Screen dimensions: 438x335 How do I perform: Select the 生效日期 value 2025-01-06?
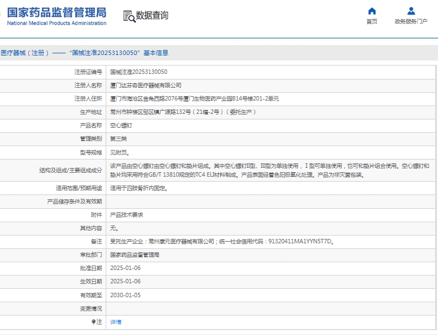(x=125, y=282)
